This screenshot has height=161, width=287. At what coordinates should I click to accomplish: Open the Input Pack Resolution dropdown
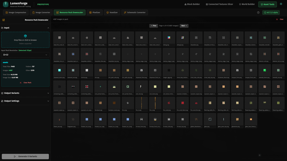pyautogui.click(x=25, y=55)
